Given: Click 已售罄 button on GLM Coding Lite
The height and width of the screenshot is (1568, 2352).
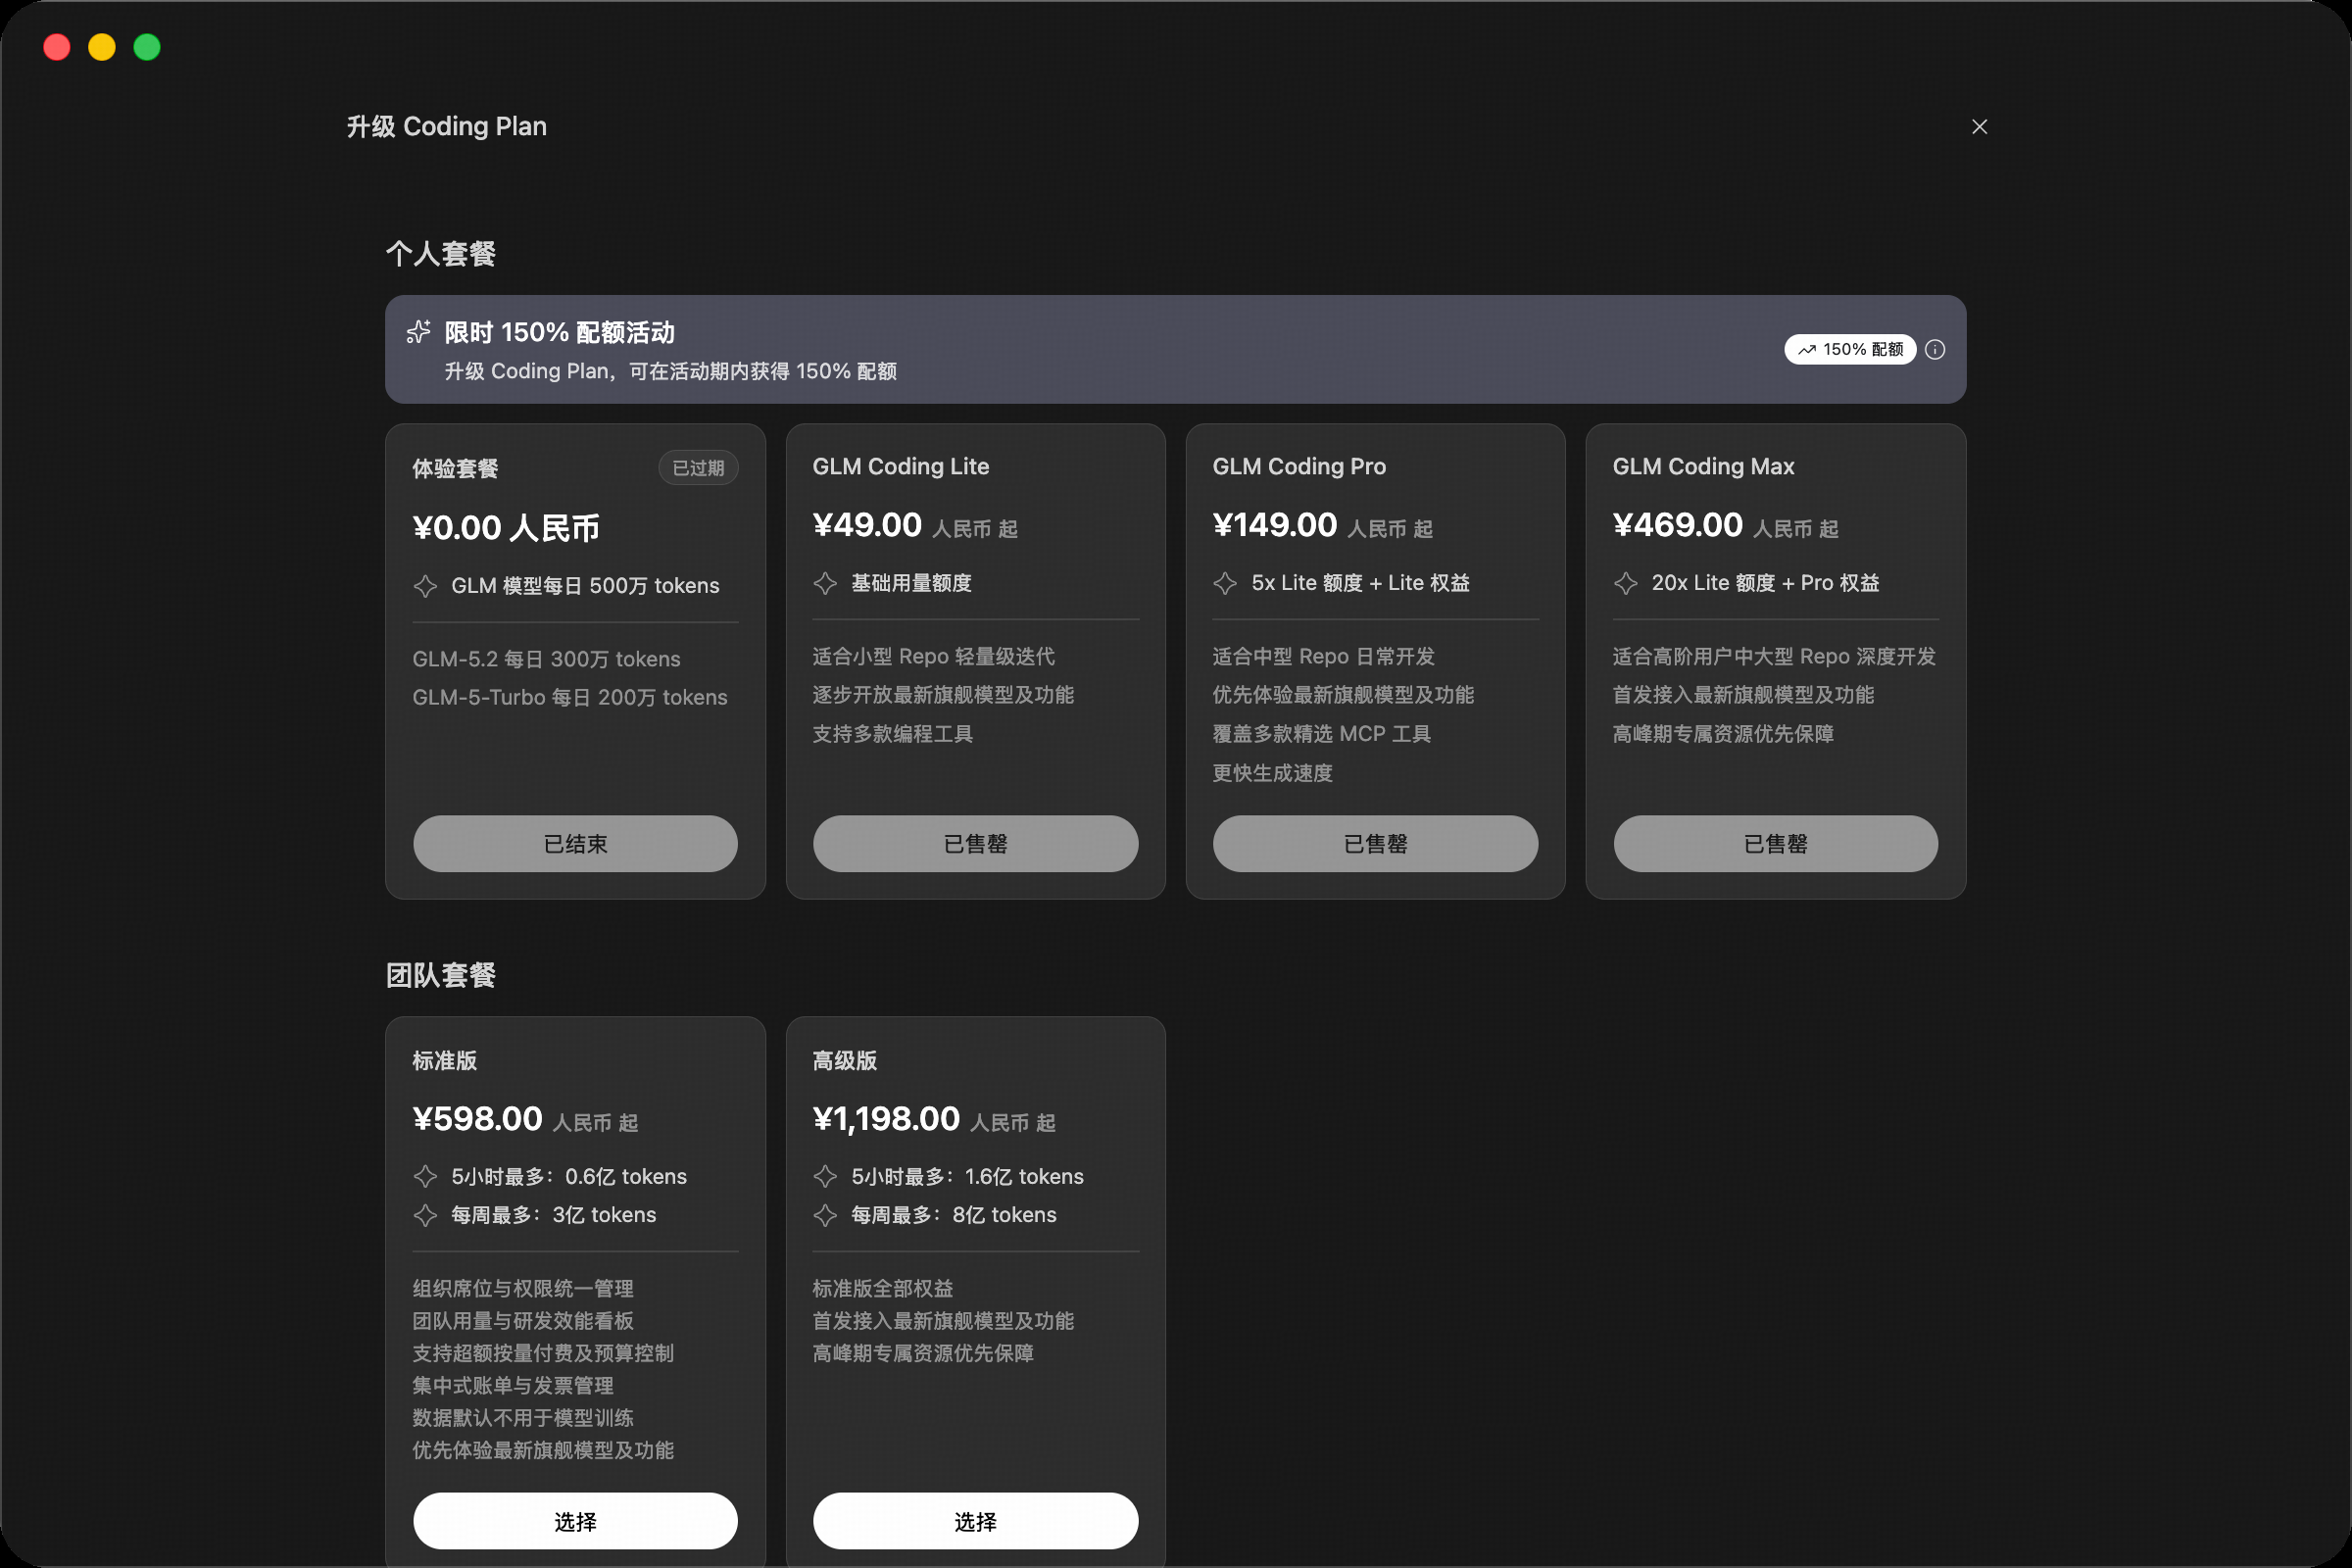Looking at the screenshot, I should 975,843.
